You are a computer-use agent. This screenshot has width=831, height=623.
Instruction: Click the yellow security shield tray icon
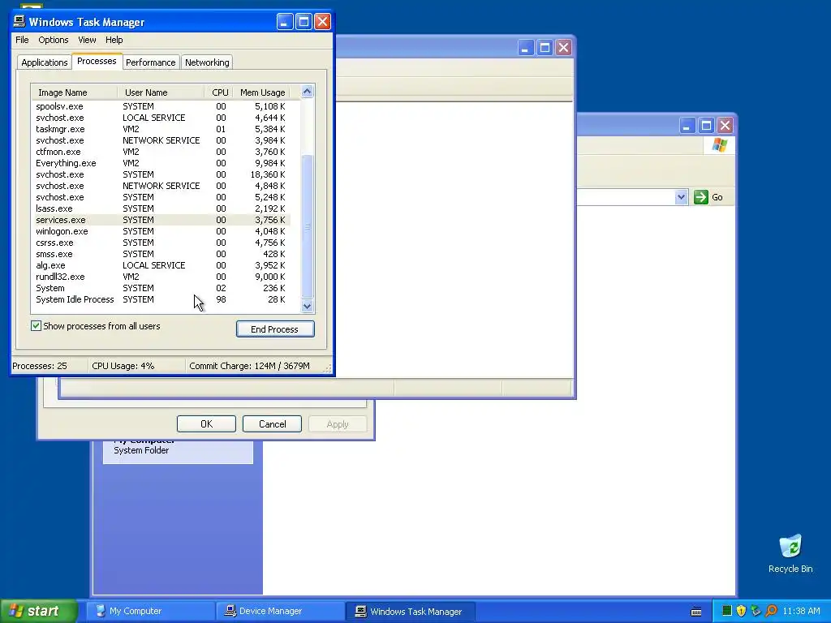[x=742, y=611]
